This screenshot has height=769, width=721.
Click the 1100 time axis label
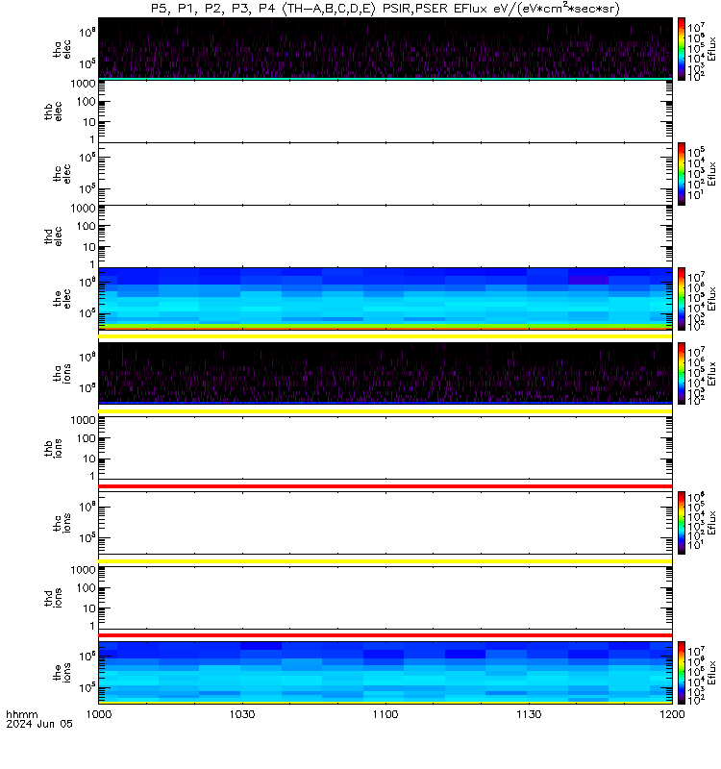(x=385, y=714)
